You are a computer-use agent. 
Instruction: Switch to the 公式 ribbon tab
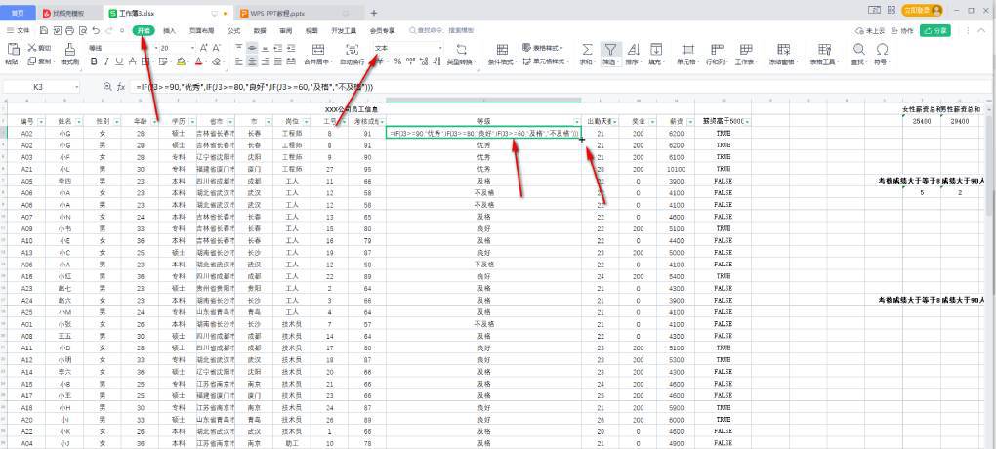point(233,30)
